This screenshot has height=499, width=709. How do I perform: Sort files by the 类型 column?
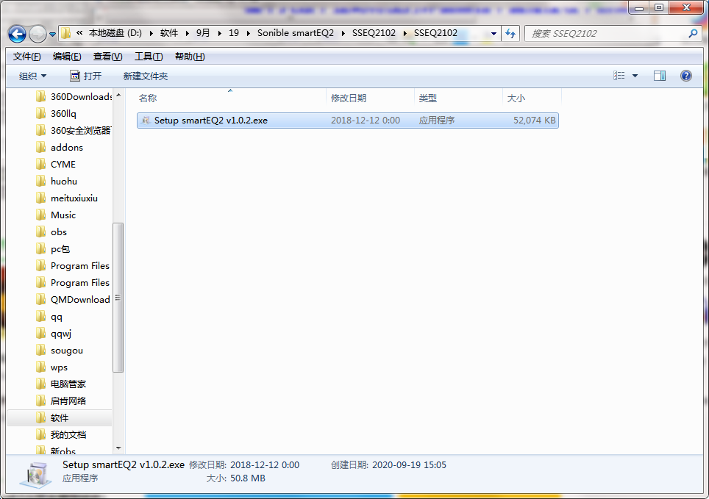pyautogui.click(x=458, y=98)
